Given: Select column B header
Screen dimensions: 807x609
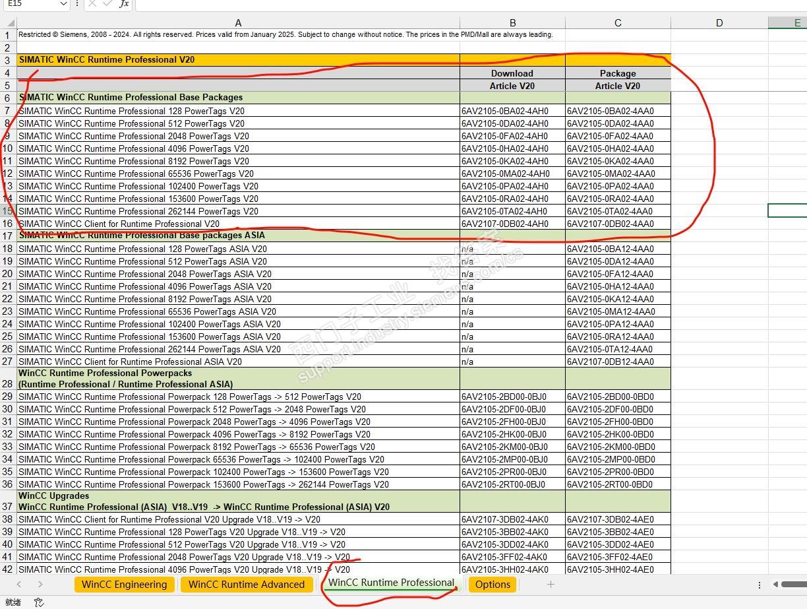Looking at the screenshot, I should pos(512,22).
